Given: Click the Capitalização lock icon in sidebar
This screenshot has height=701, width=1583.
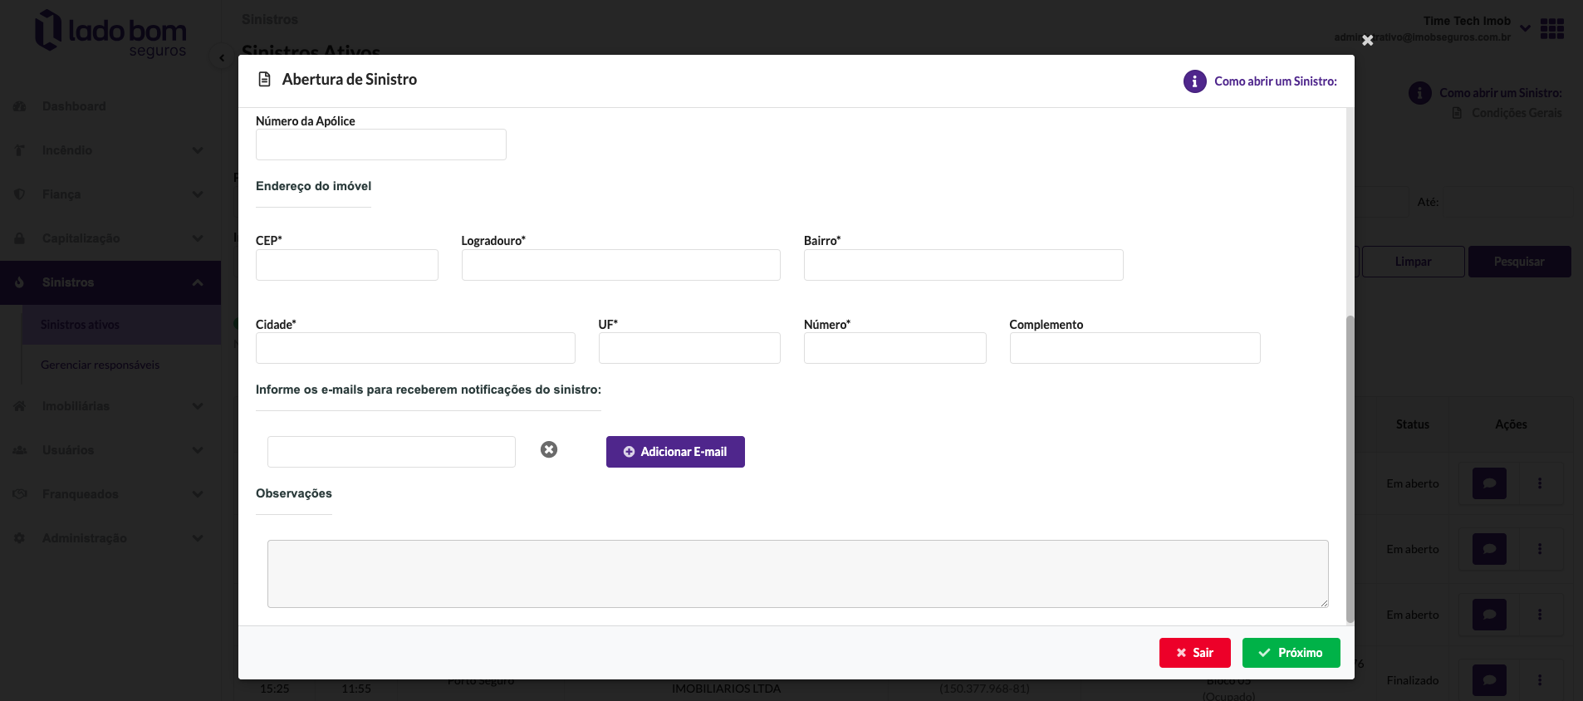Looking at the screenshot, I should click(20, 238).
